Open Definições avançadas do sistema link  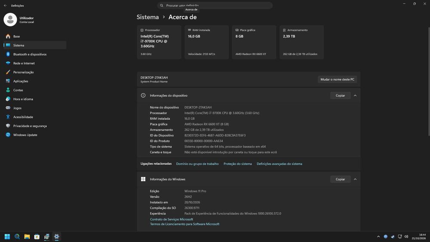click(279, 164)
